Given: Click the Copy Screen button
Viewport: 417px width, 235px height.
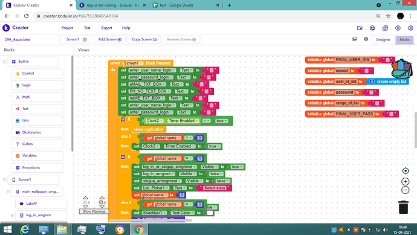Looking at the screenshot, I should 144,39.
